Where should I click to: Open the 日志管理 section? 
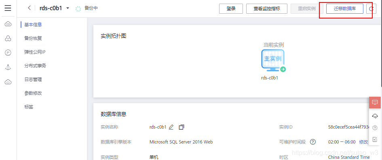(x=33, y=79)
